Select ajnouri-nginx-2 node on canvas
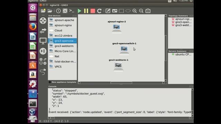This screenshot has width=221, height=124. pyautogui.click(x=117, y=29)
